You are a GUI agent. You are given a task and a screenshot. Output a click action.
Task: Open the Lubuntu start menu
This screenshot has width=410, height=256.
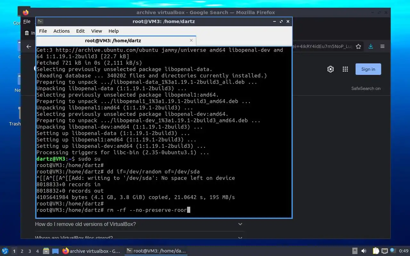[5, 251]
